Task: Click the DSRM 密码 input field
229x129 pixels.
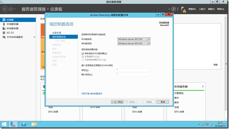Action: pyautogui.click(x=134, y=70)
